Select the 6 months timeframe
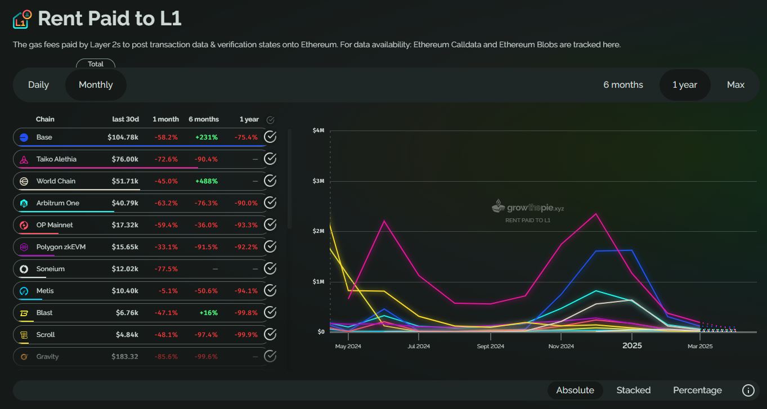 coord(622,84)
